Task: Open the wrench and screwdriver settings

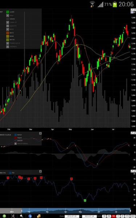Action: point(13,216)
